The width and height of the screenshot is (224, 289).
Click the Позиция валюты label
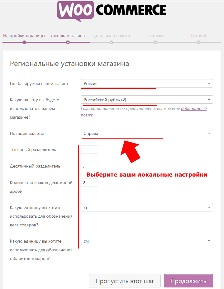point(27,133)
